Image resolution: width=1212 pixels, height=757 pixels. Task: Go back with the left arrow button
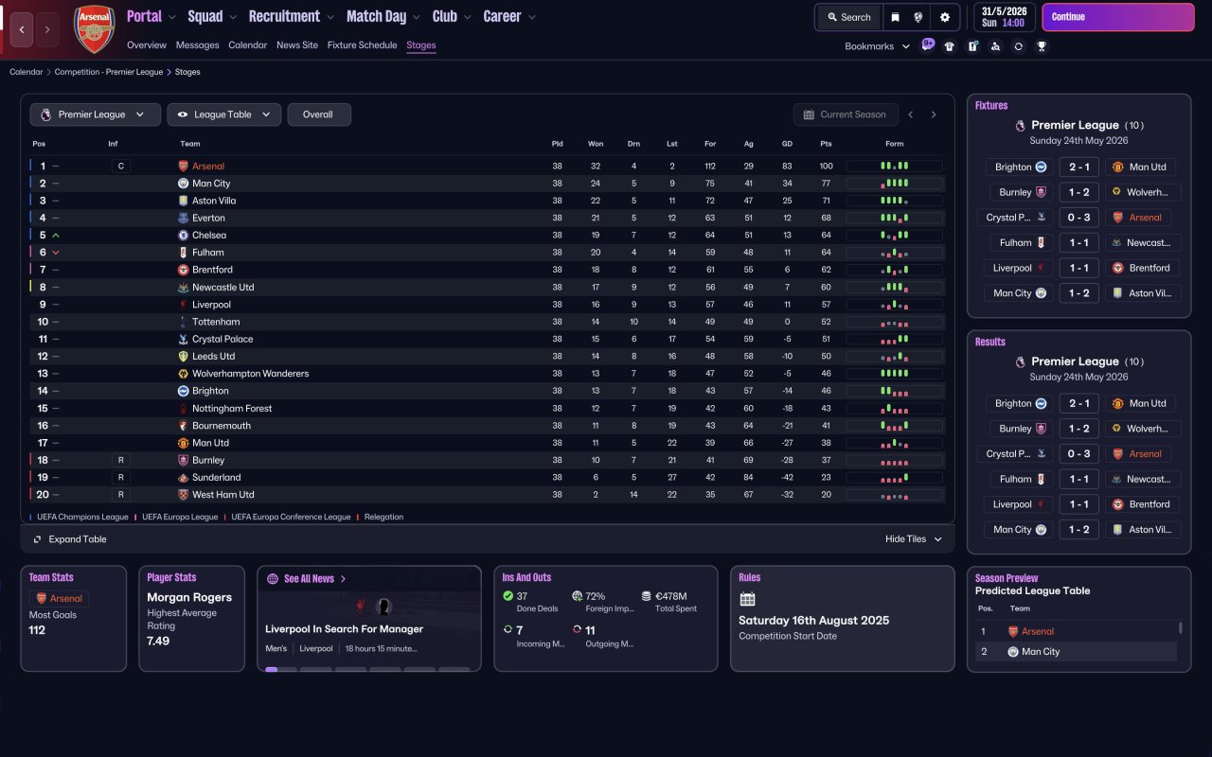tap(22, 30)
